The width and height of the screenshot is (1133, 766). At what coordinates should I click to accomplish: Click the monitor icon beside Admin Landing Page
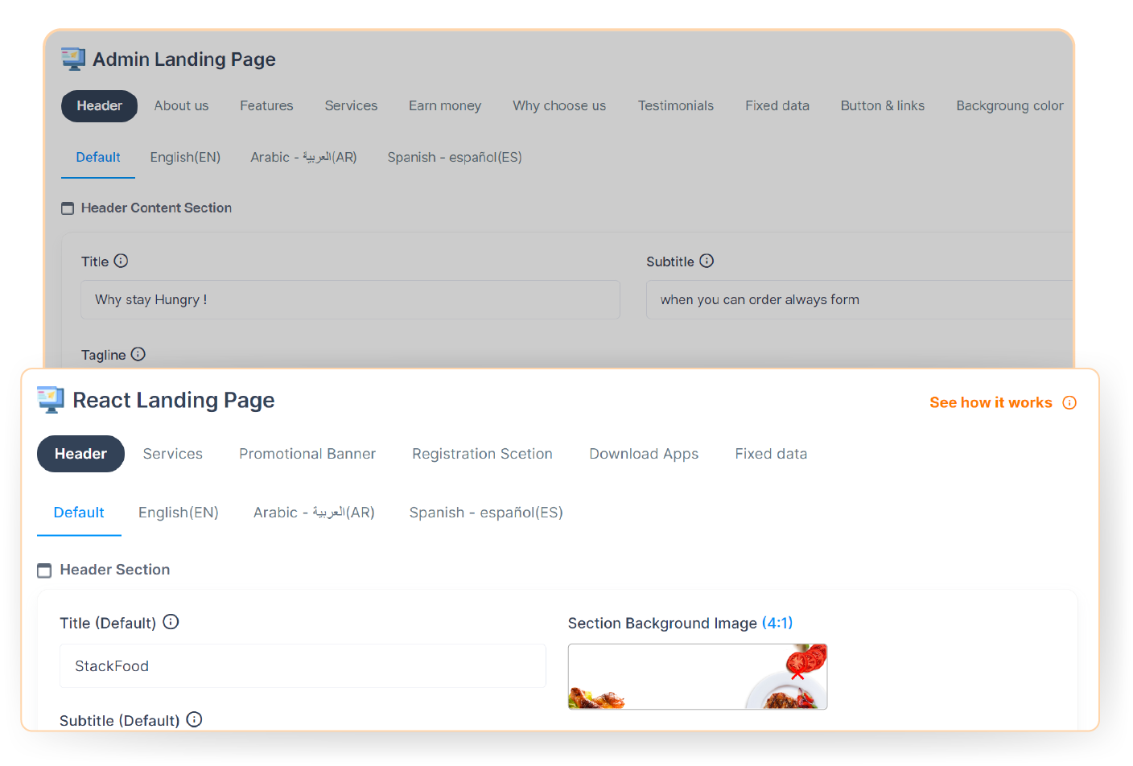click(x=72, y=58)
